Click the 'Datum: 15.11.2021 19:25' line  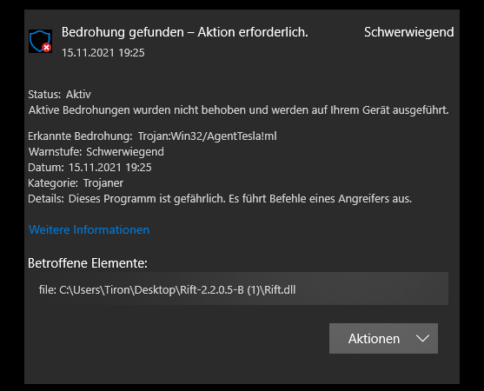tap(90, 168)
